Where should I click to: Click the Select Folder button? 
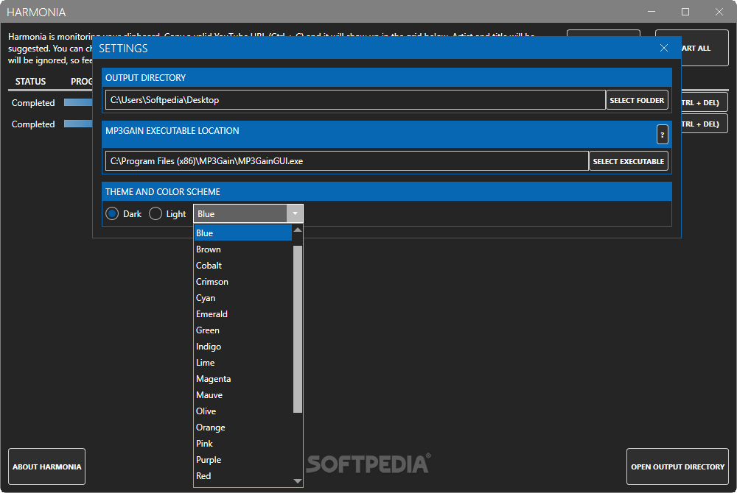637,100
